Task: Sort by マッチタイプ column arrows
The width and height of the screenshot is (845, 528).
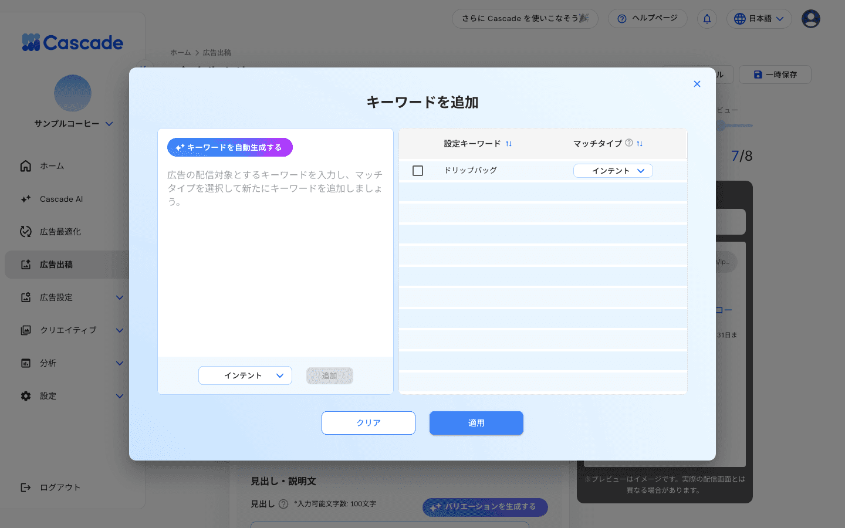Action: tap(640, 144)
